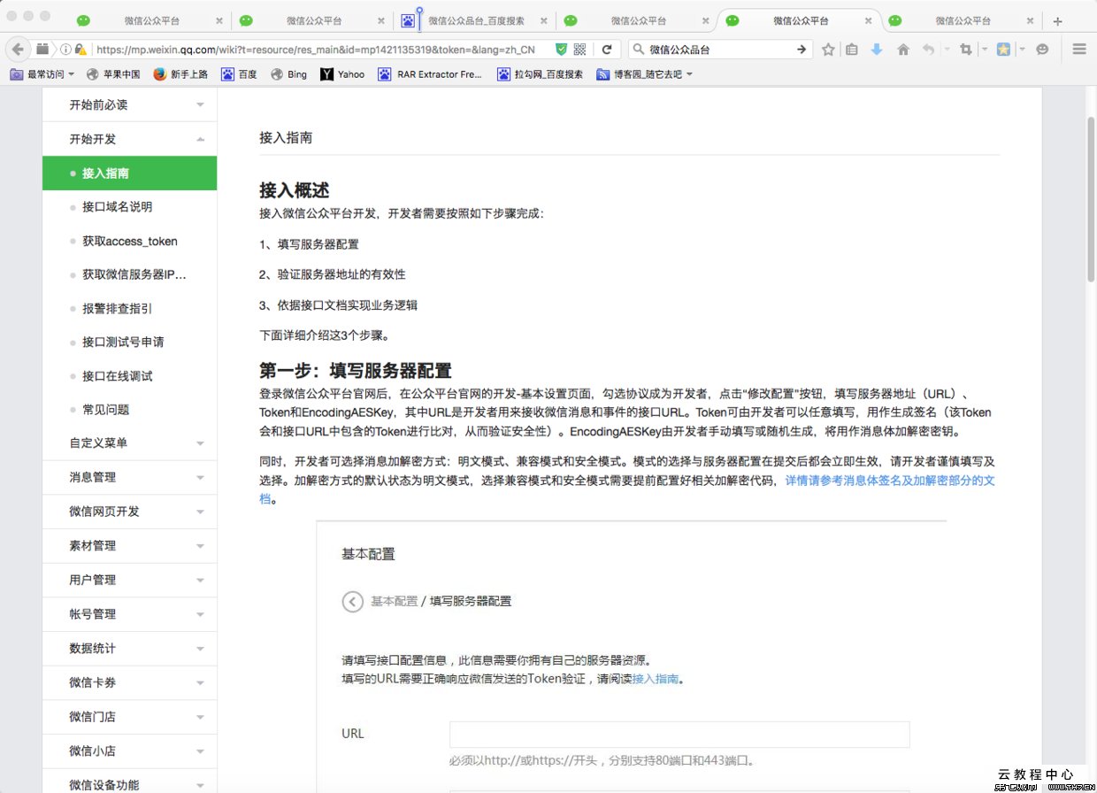1097x793 pixels.
Task: Open the 接入指南 link in the config panel
Action: coord(658,678)
